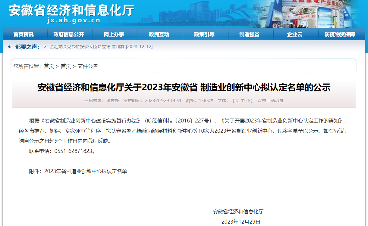Go to the 网上办事 section
This screenshot has height=226, width=368.
[x=114, y=34]
